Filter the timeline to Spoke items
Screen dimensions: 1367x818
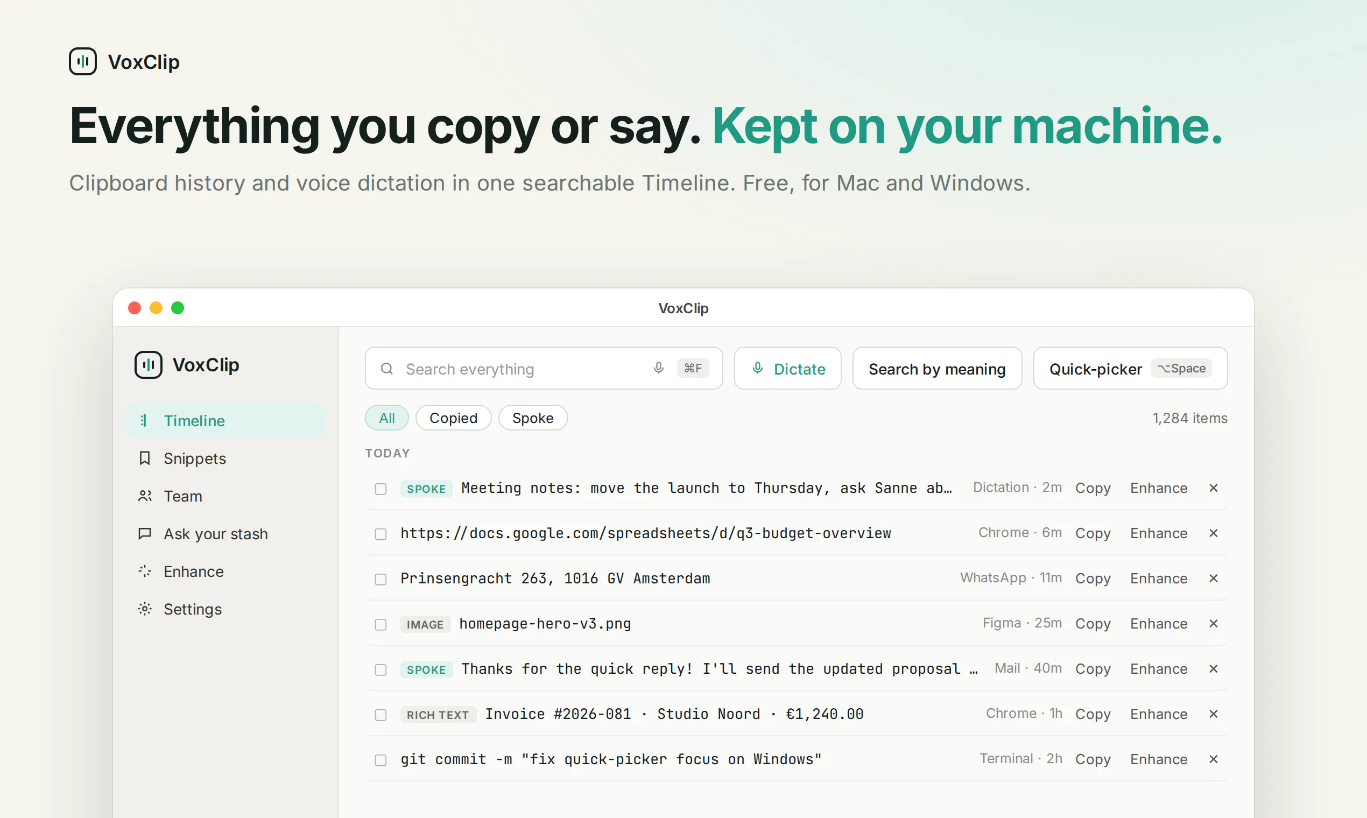pyautogui.click(x=533, y=418)
